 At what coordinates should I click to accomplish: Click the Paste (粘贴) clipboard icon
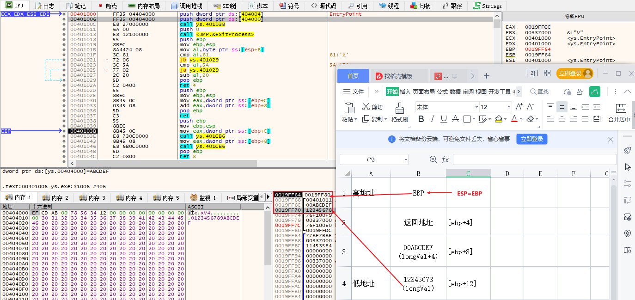(x=349, y=108)
